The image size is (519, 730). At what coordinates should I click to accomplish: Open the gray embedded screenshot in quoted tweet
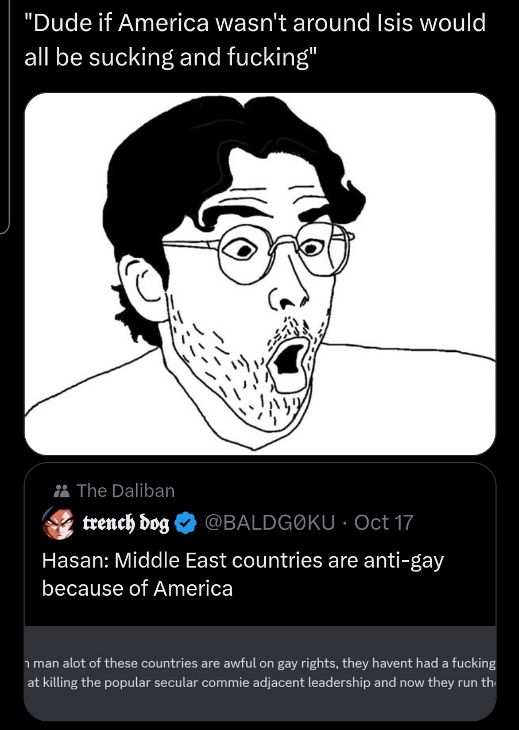260,673
